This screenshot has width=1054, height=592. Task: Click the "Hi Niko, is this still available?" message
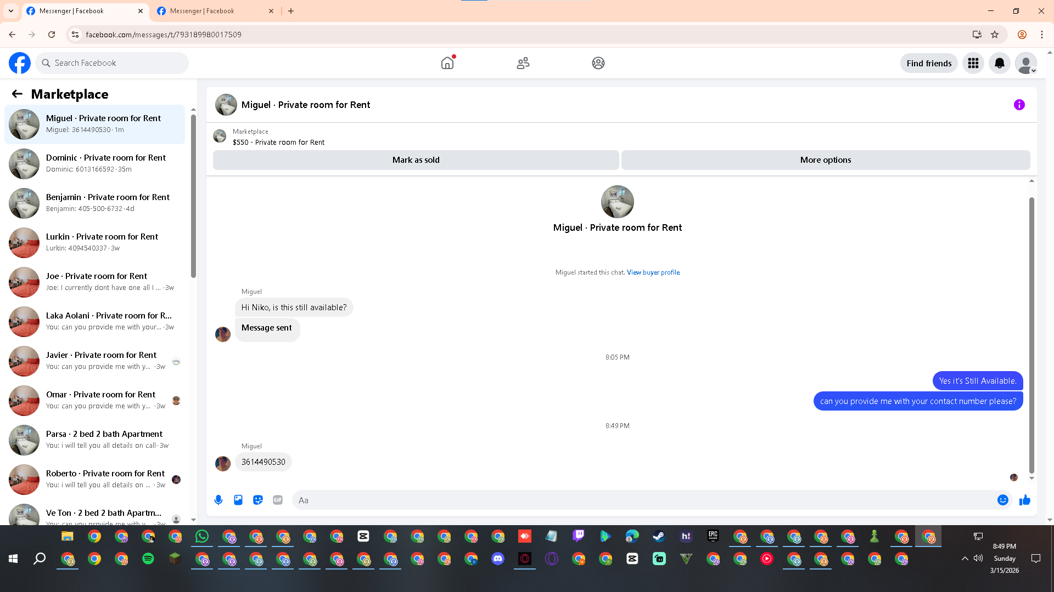(x=294, y=308)
